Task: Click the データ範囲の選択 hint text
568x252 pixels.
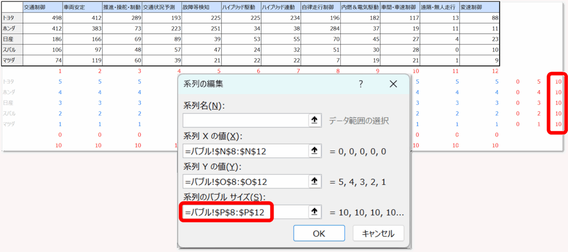Action: coord(359,121)
